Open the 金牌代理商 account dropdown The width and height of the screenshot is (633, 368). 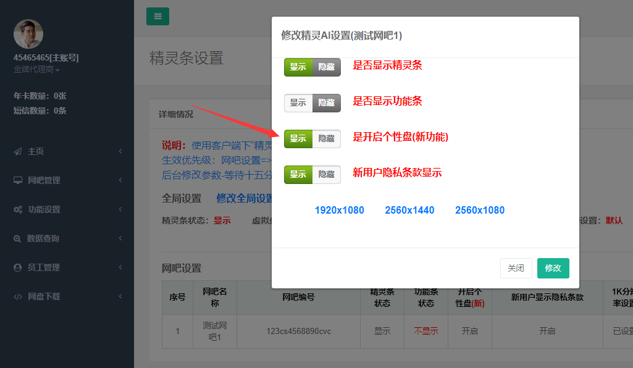(36, 69)
